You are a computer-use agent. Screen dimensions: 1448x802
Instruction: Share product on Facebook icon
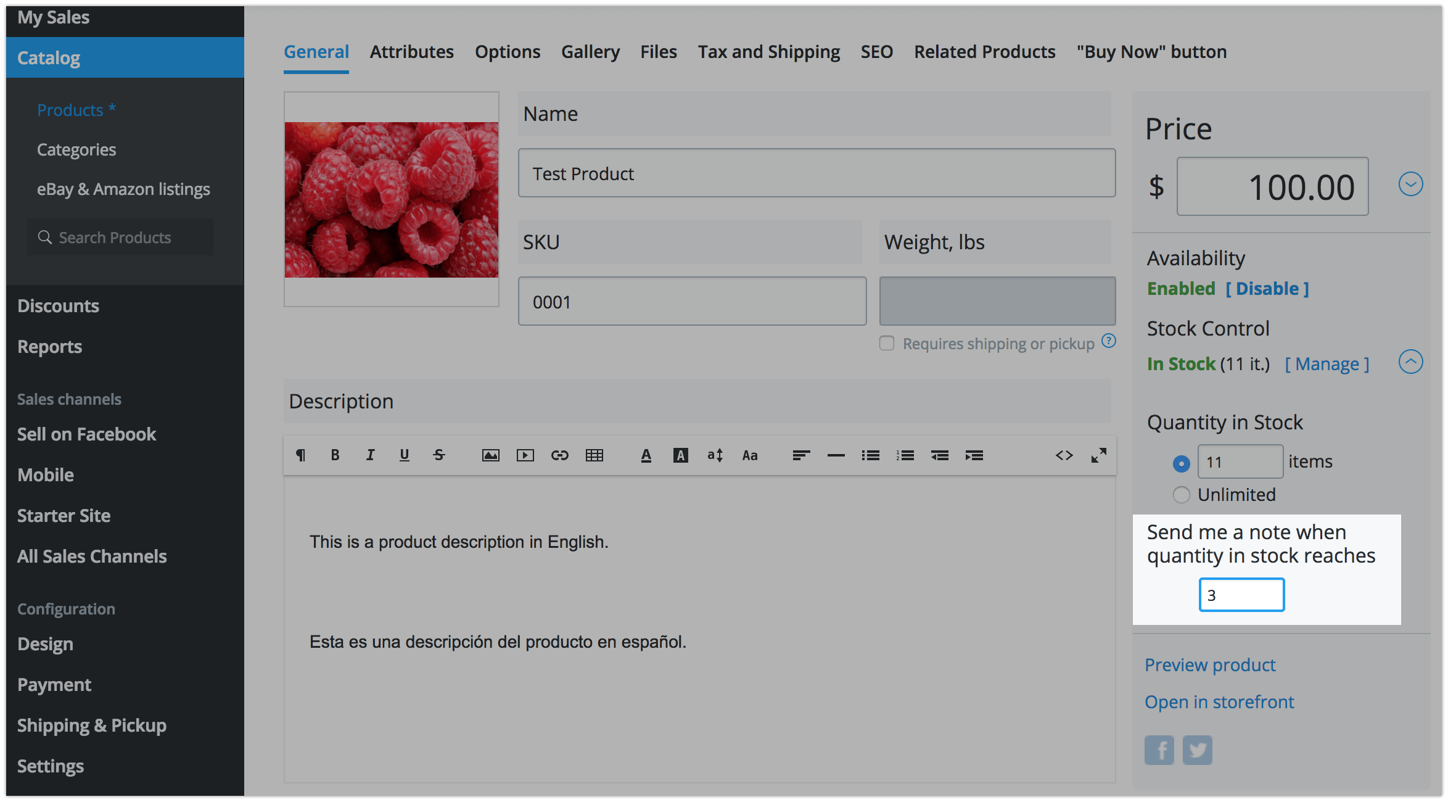[1159, 750]
